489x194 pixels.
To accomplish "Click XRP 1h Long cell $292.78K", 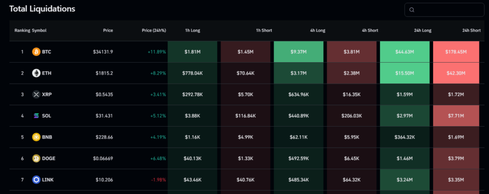I will point(192,94).
